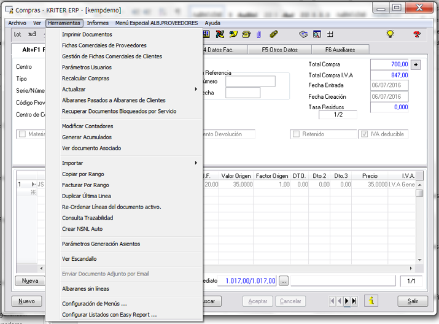The width and height of the screenshot is (439, 324).
Task: Go to the previous record arrow
Action: tap(340, 301)
